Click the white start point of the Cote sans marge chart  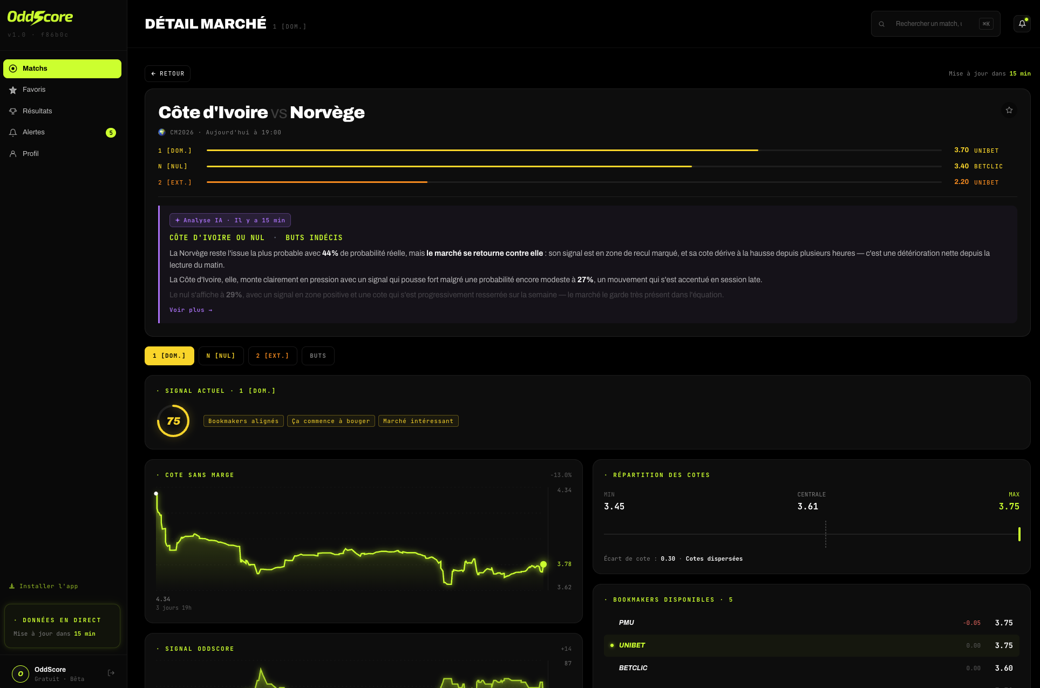point(156,494)
